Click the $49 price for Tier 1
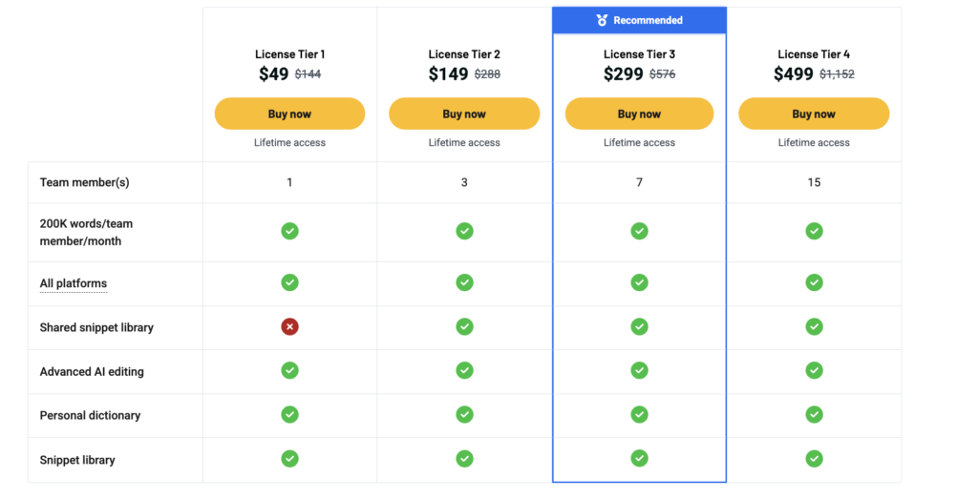This screenshot has width=978, height=498. [273, 74]
